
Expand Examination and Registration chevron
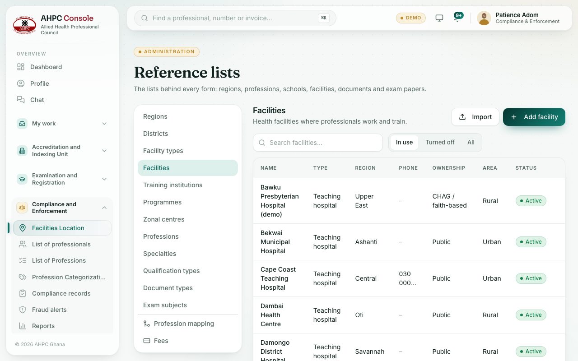coord(104,179)
